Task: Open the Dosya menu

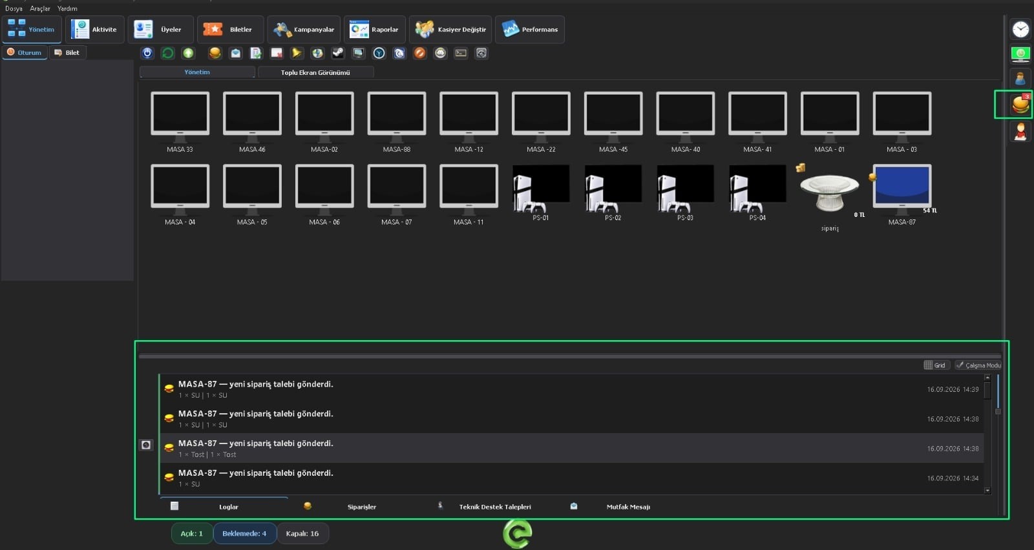Action: tap(14, 8)
